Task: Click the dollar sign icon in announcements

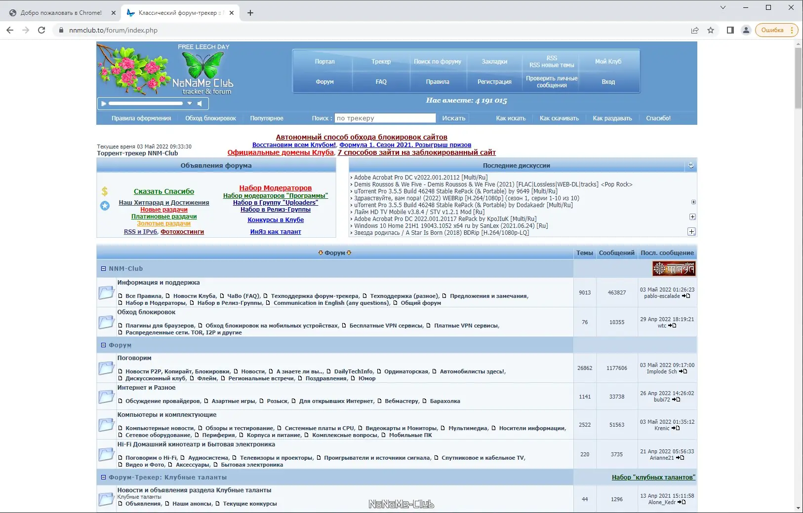Action: (105, 191)
